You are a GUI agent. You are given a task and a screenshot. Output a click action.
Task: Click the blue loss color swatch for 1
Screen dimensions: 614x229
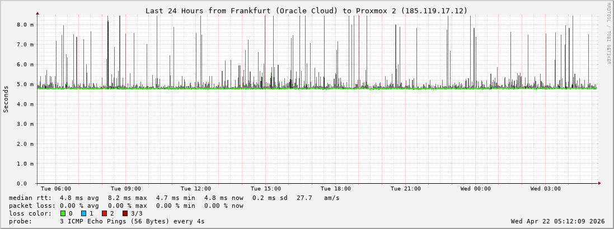(x=84, y=213)
